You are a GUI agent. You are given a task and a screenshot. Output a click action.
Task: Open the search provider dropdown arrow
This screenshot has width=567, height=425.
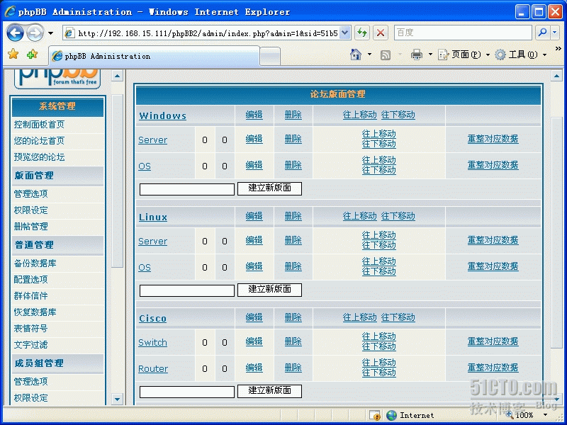(555, 33)
